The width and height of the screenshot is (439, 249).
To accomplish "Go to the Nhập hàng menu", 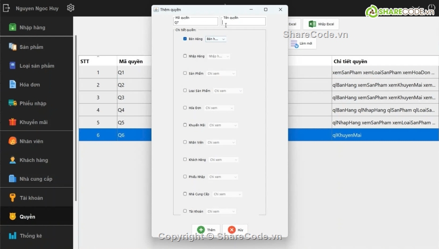I will pos(37,27).
